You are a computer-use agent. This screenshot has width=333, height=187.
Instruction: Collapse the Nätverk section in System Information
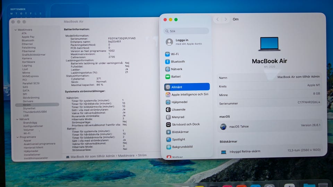click(17, 119)
